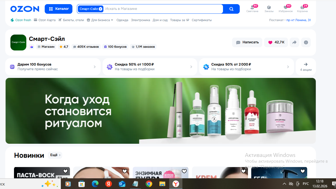Click the 1,1М заказов badge
Viewport: 336px width, 189px height.
point(143,47)
